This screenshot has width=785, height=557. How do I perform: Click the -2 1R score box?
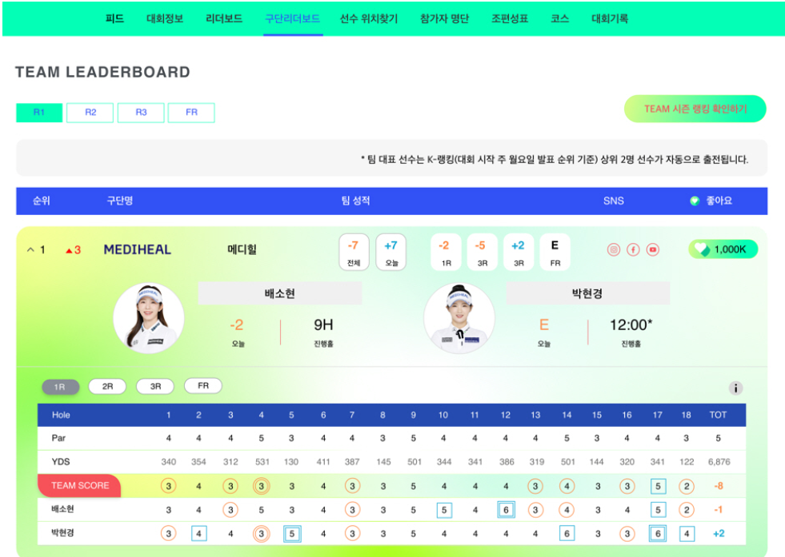coord(446,252)
